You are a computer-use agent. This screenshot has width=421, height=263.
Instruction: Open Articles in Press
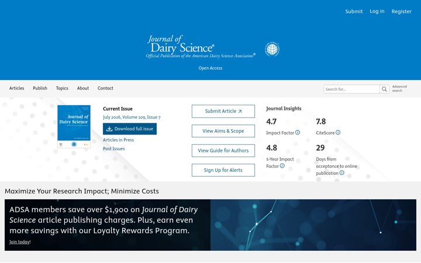[x=118, y=140]
